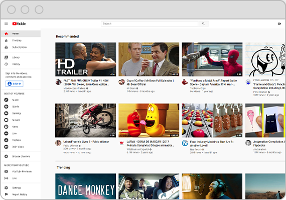The height and width of the screenshot is (200, 286).
Task: Click the Fabio Wibmer channel name
Action: pyautogui.click(x=71, y=145)
